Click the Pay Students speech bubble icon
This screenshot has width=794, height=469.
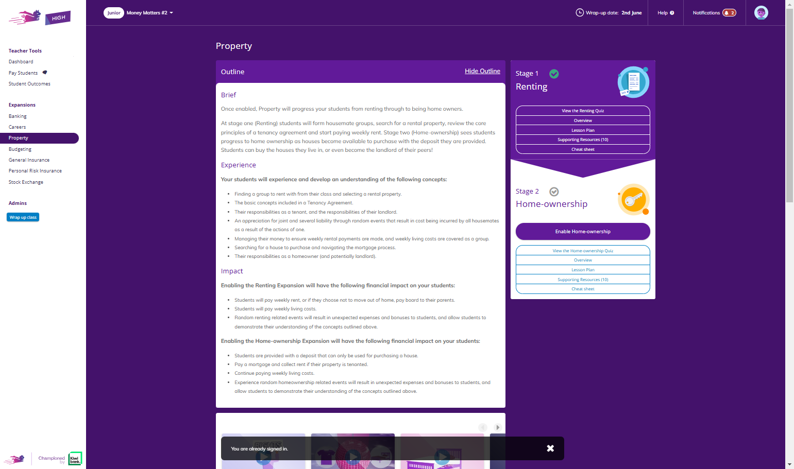[x=45, y=73]
